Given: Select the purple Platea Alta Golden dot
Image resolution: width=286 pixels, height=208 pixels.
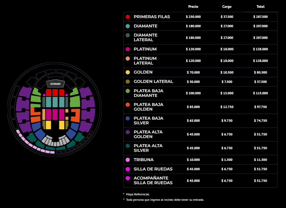Looking at the screenshot, I should coord(128,132).
